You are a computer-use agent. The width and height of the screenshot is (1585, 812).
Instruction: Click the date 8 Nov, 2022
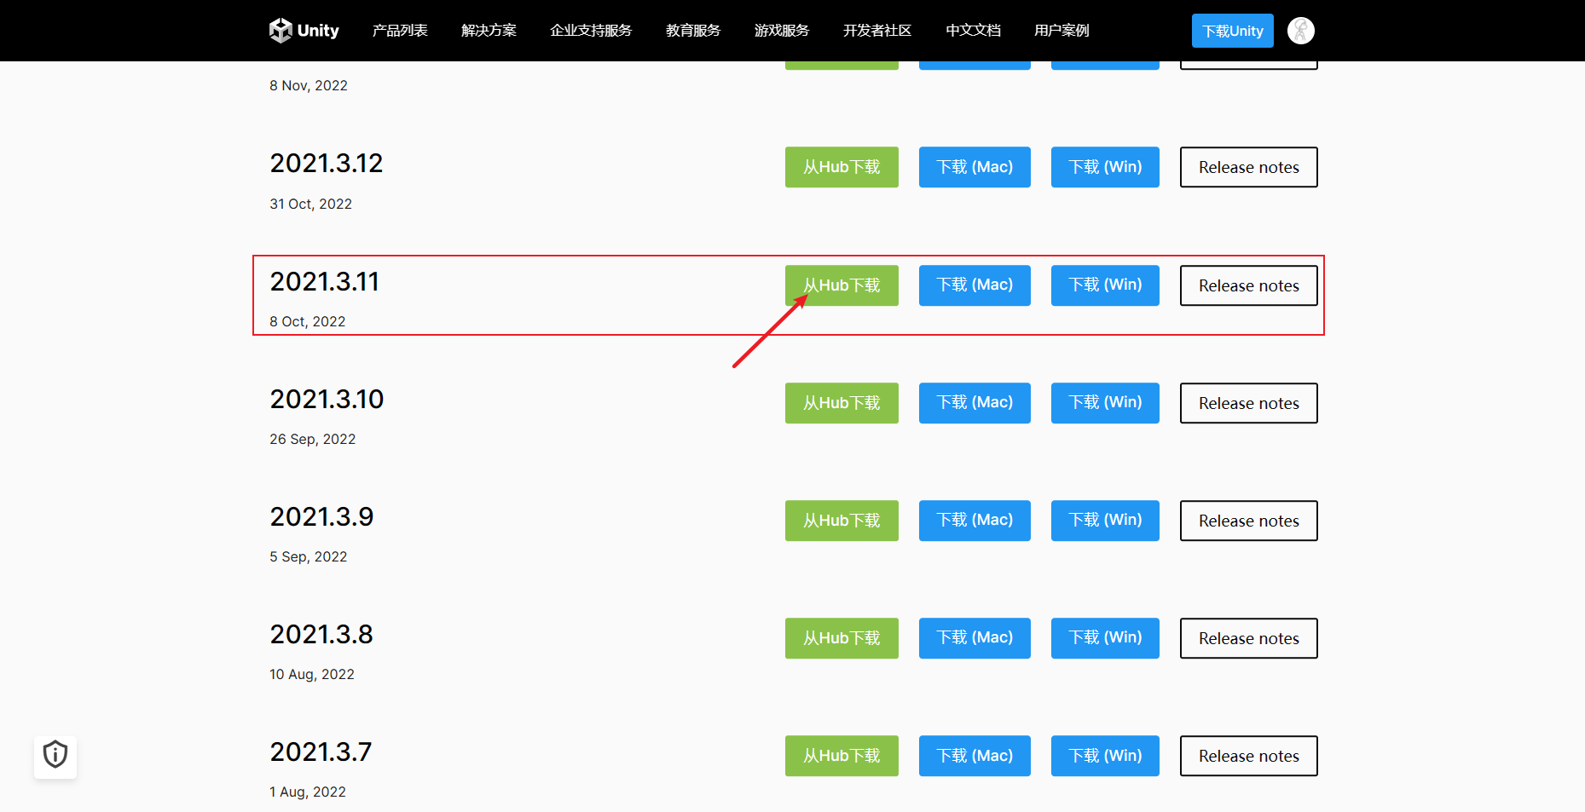[x=308, y=85]
